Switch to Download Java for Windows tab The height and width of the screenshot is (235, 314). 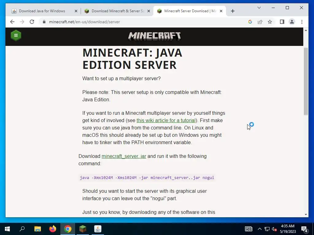pos(42,11)
